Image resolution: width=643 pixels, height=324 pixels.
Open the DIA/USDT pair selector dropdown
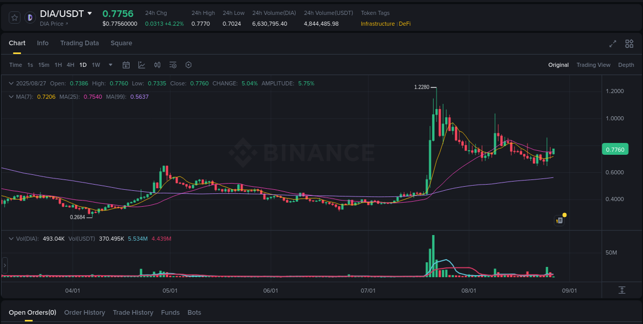pos(90,13)
